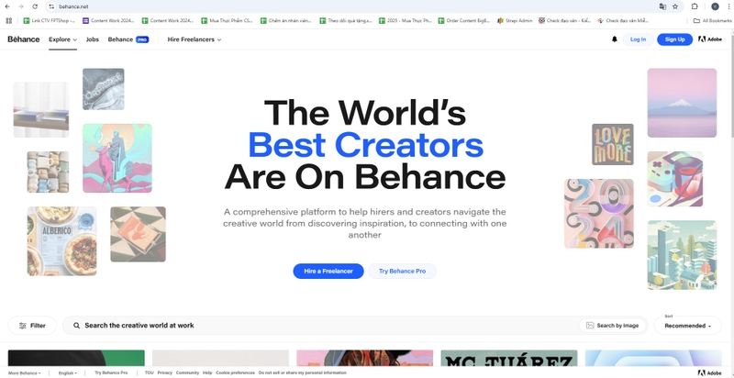Click the Log In button
Viewport: 734px width, 378px height.
(638, 39)
